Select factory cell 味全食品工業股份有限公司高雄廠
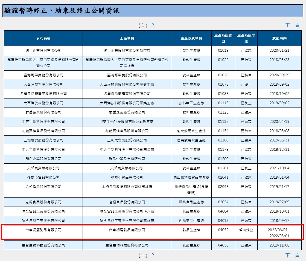The width and height of the screenshot is (306, 261). (x=127, y=221)
